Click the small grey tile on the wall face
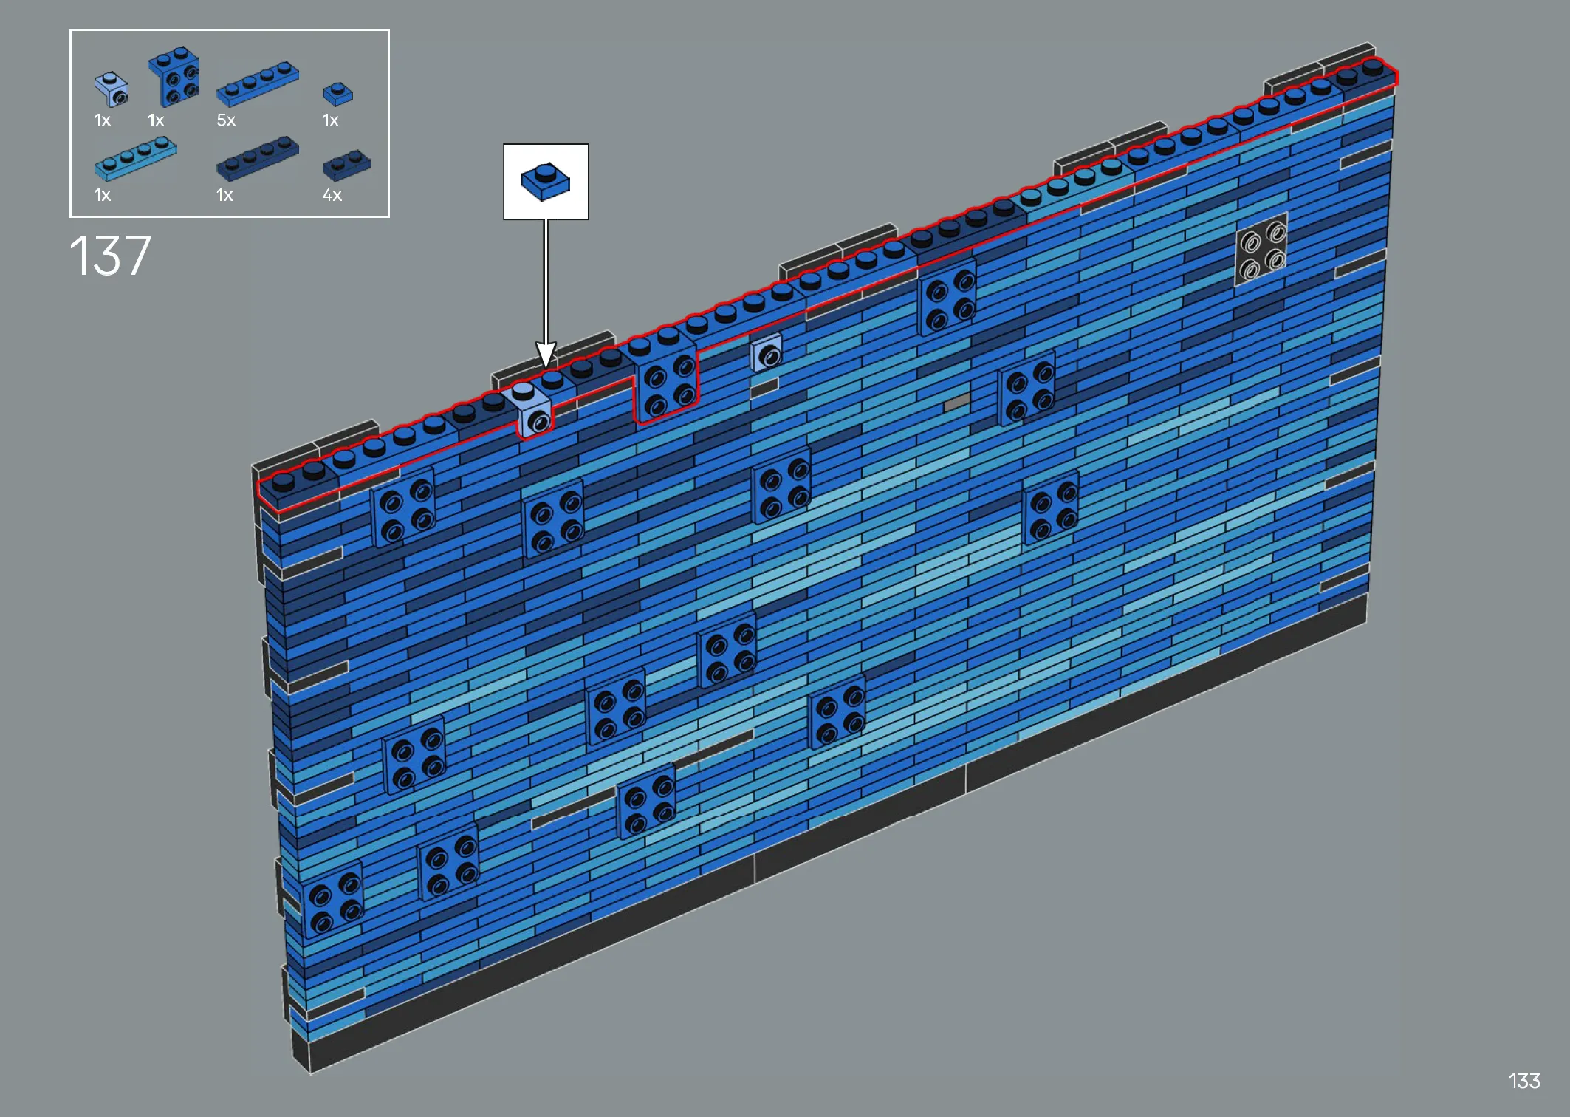Viewport: 1570px width, 1117px height. (956, 403)
